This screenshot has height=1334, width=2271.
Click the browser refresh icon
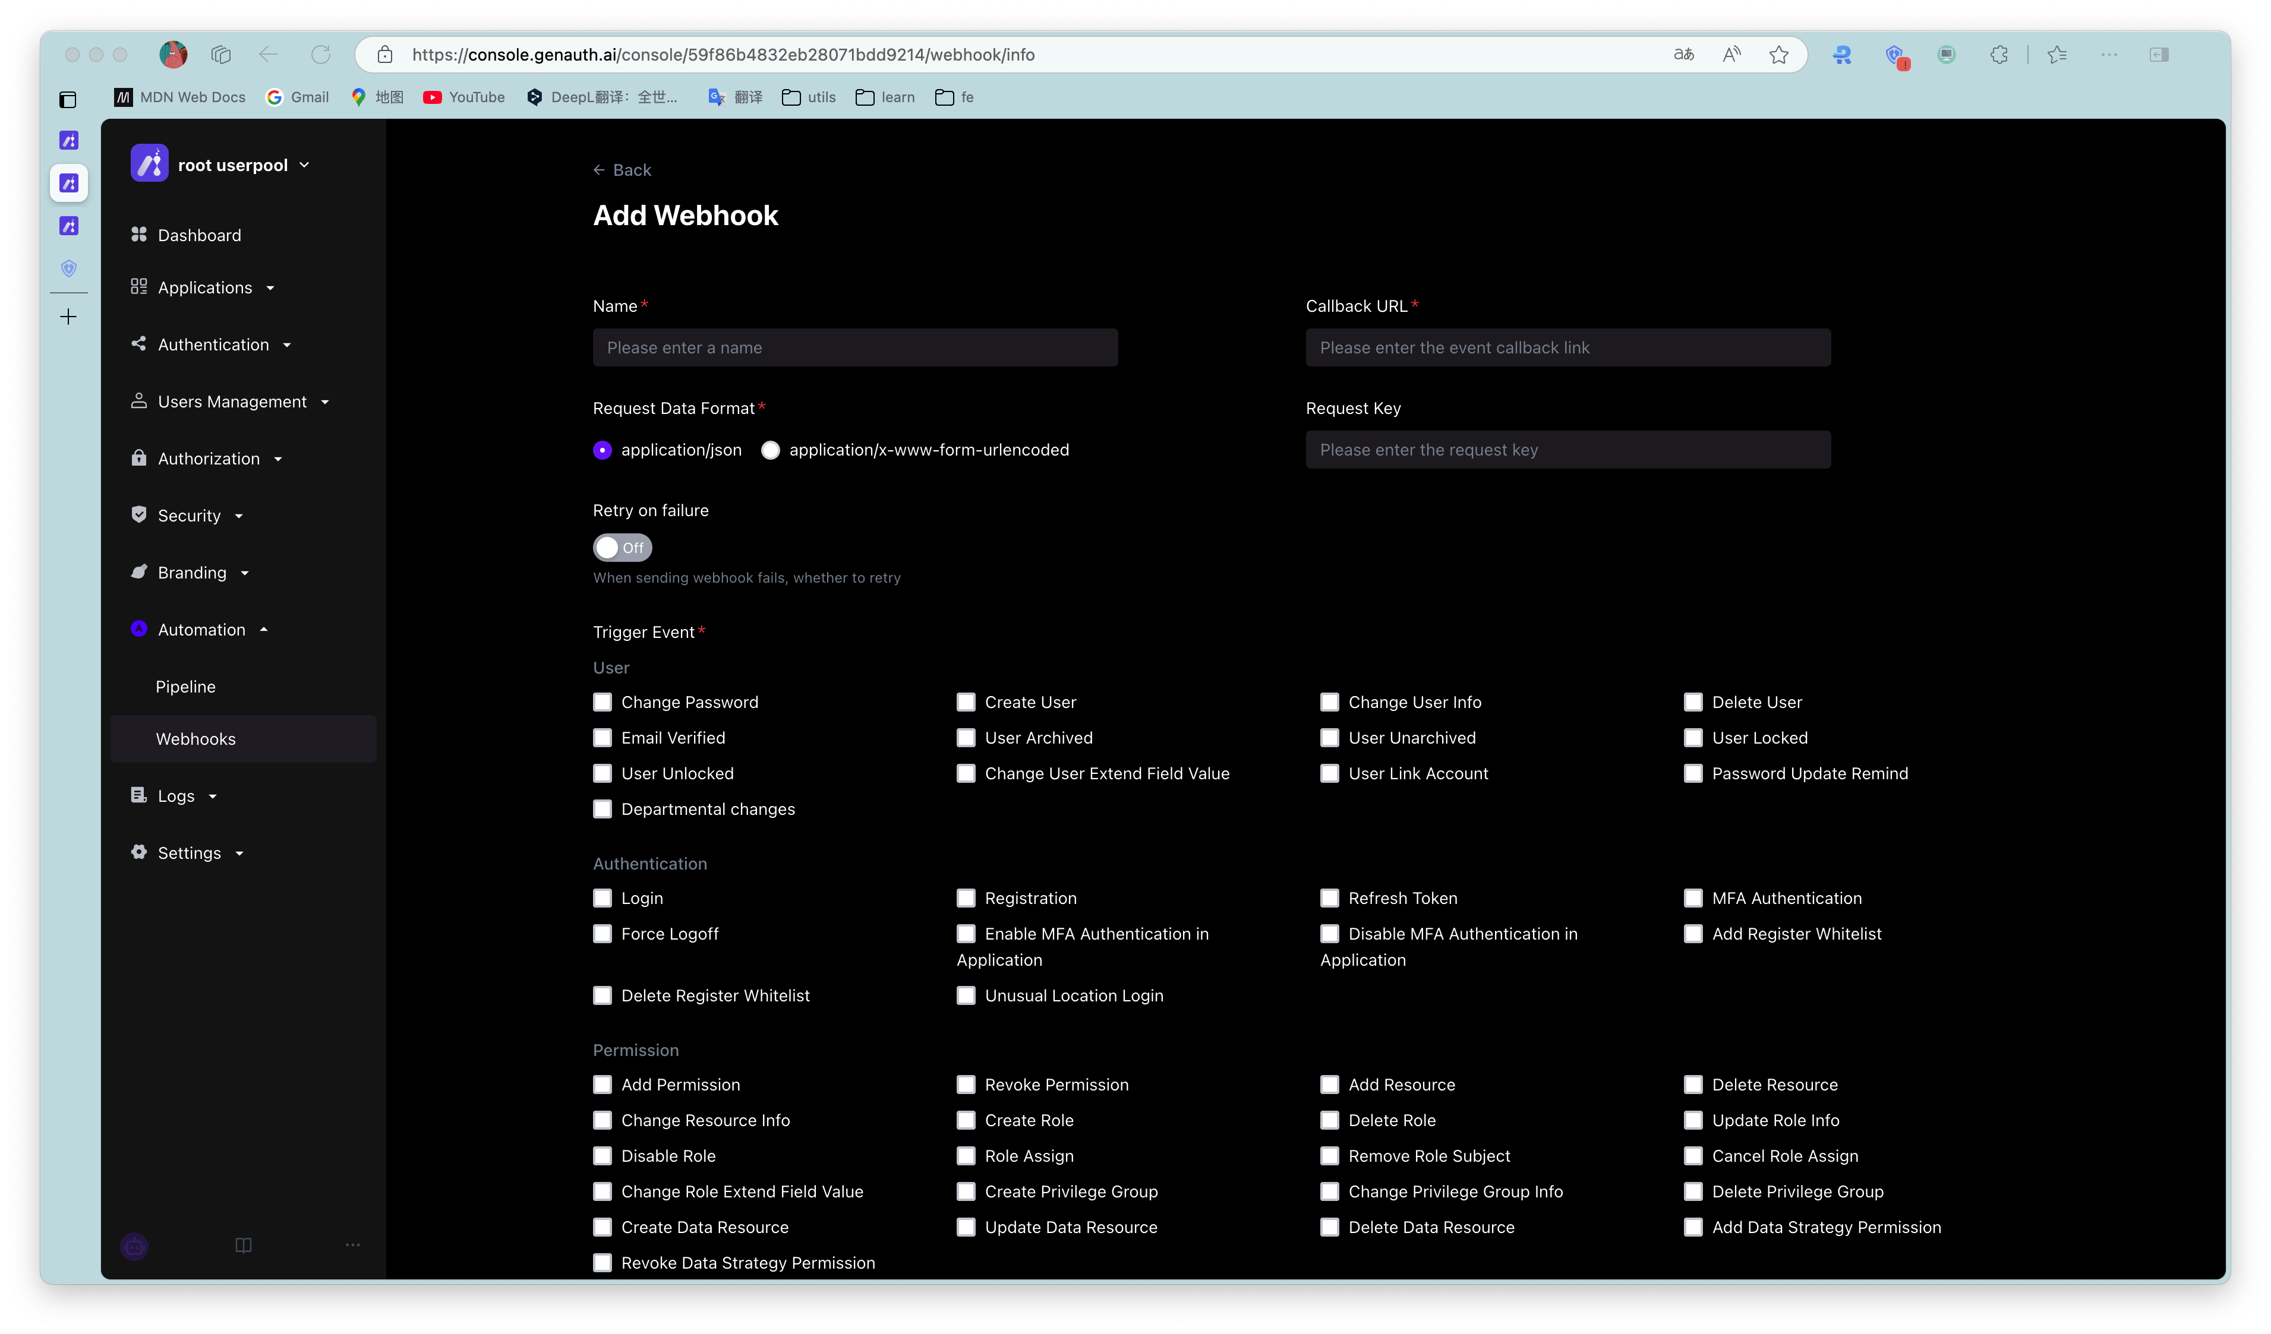click(x=321, y=55)
